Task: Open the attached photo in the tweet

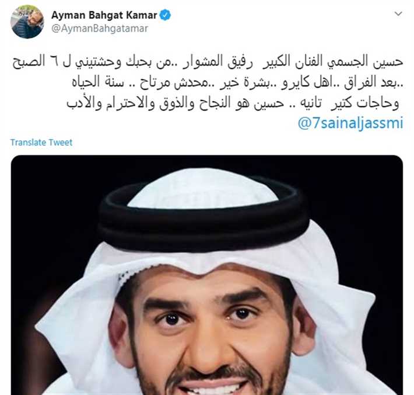Action: click(x=207, y=275)
